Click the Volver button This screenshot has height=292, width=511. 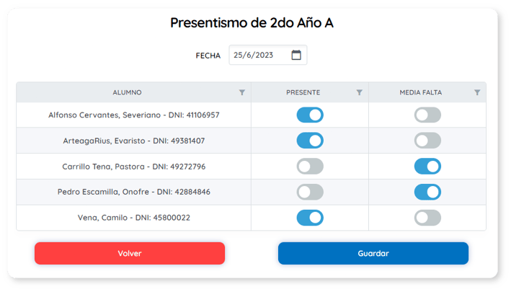[130, 253]
